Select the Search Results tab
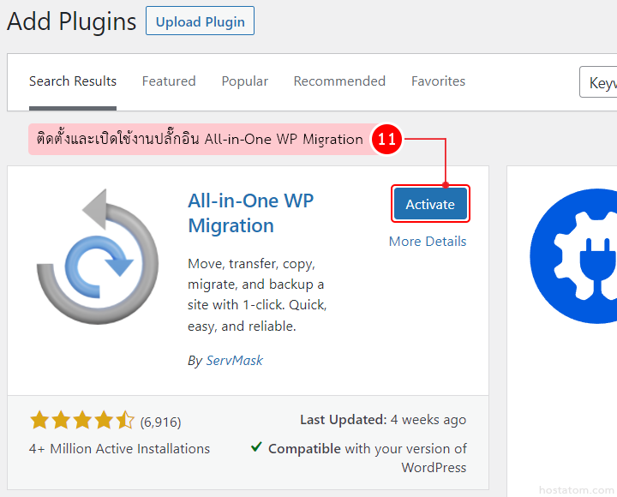Image resolution: width=617 pixels, height=497 pixels. tap(73, 81)
